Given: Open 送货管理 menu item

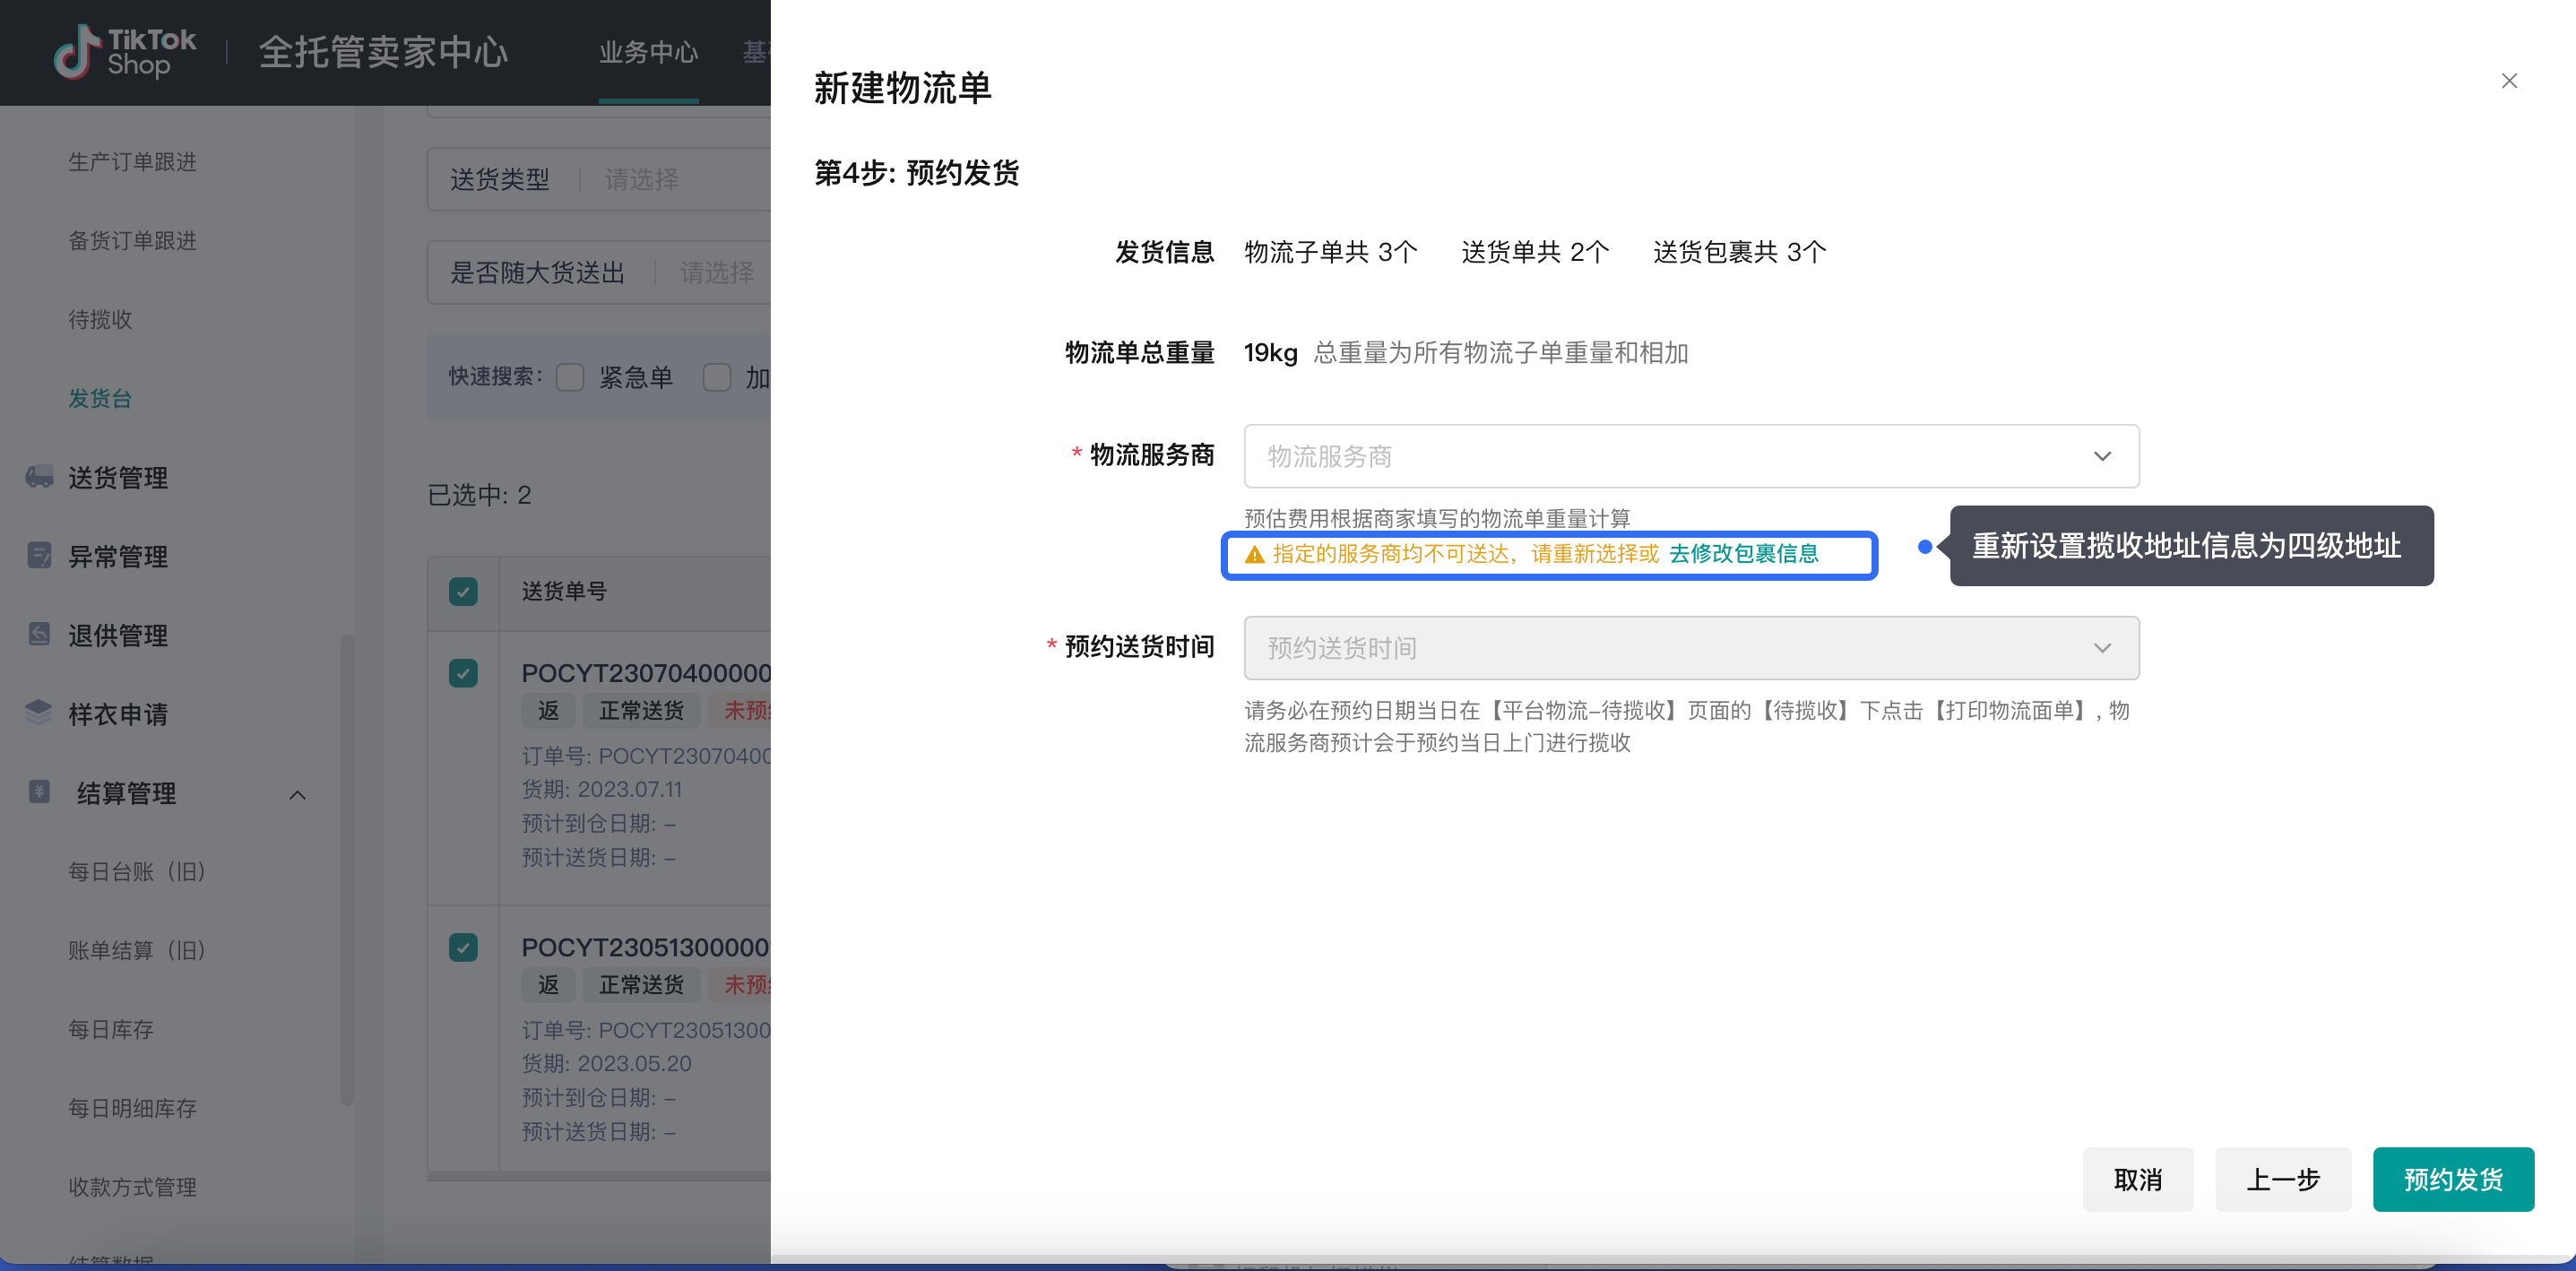Looking at the screenshot, I should click(118, 477).
